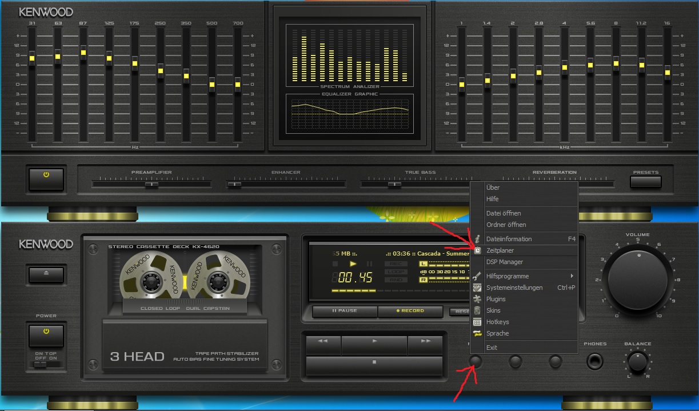Click the large play transport button
699x411 pixels.
[374, 345]
